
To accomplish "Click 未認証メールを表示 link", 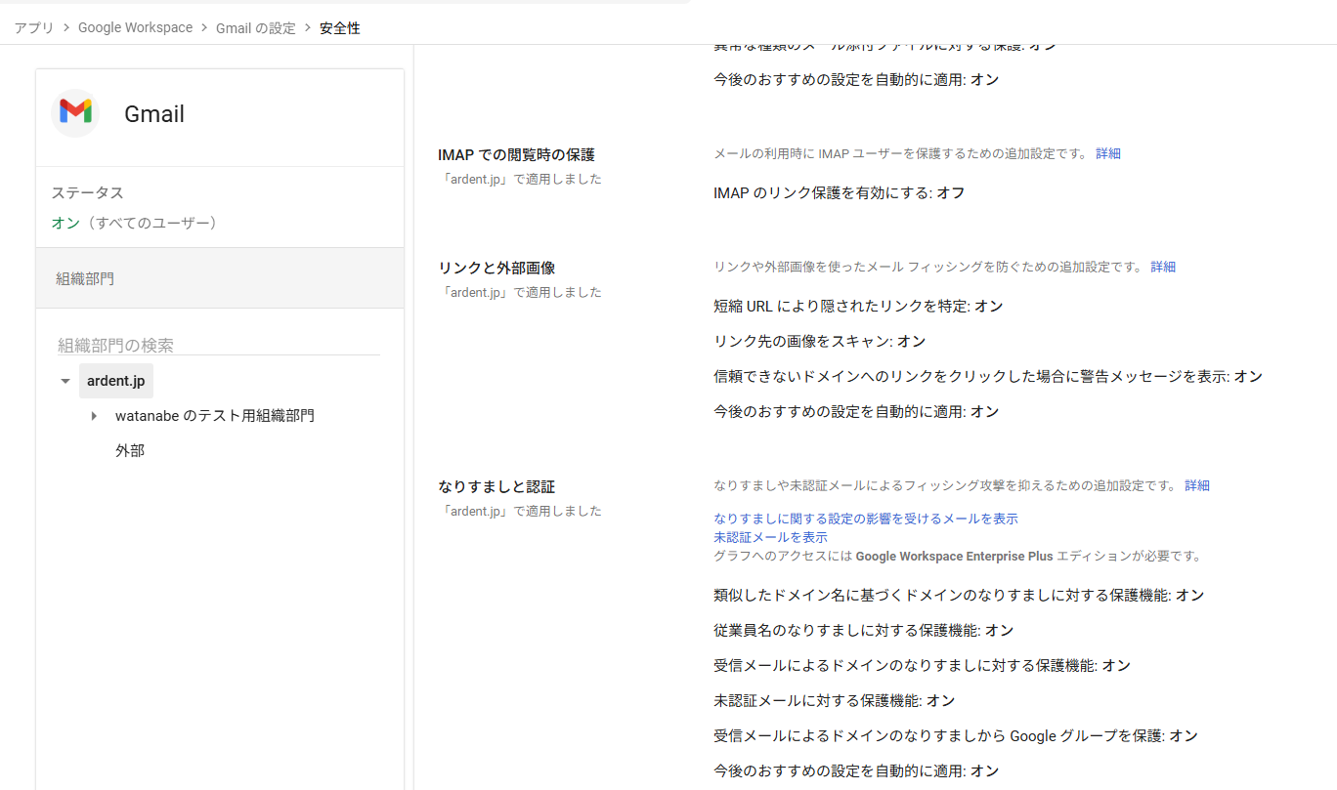I will (x=770, y=537).
